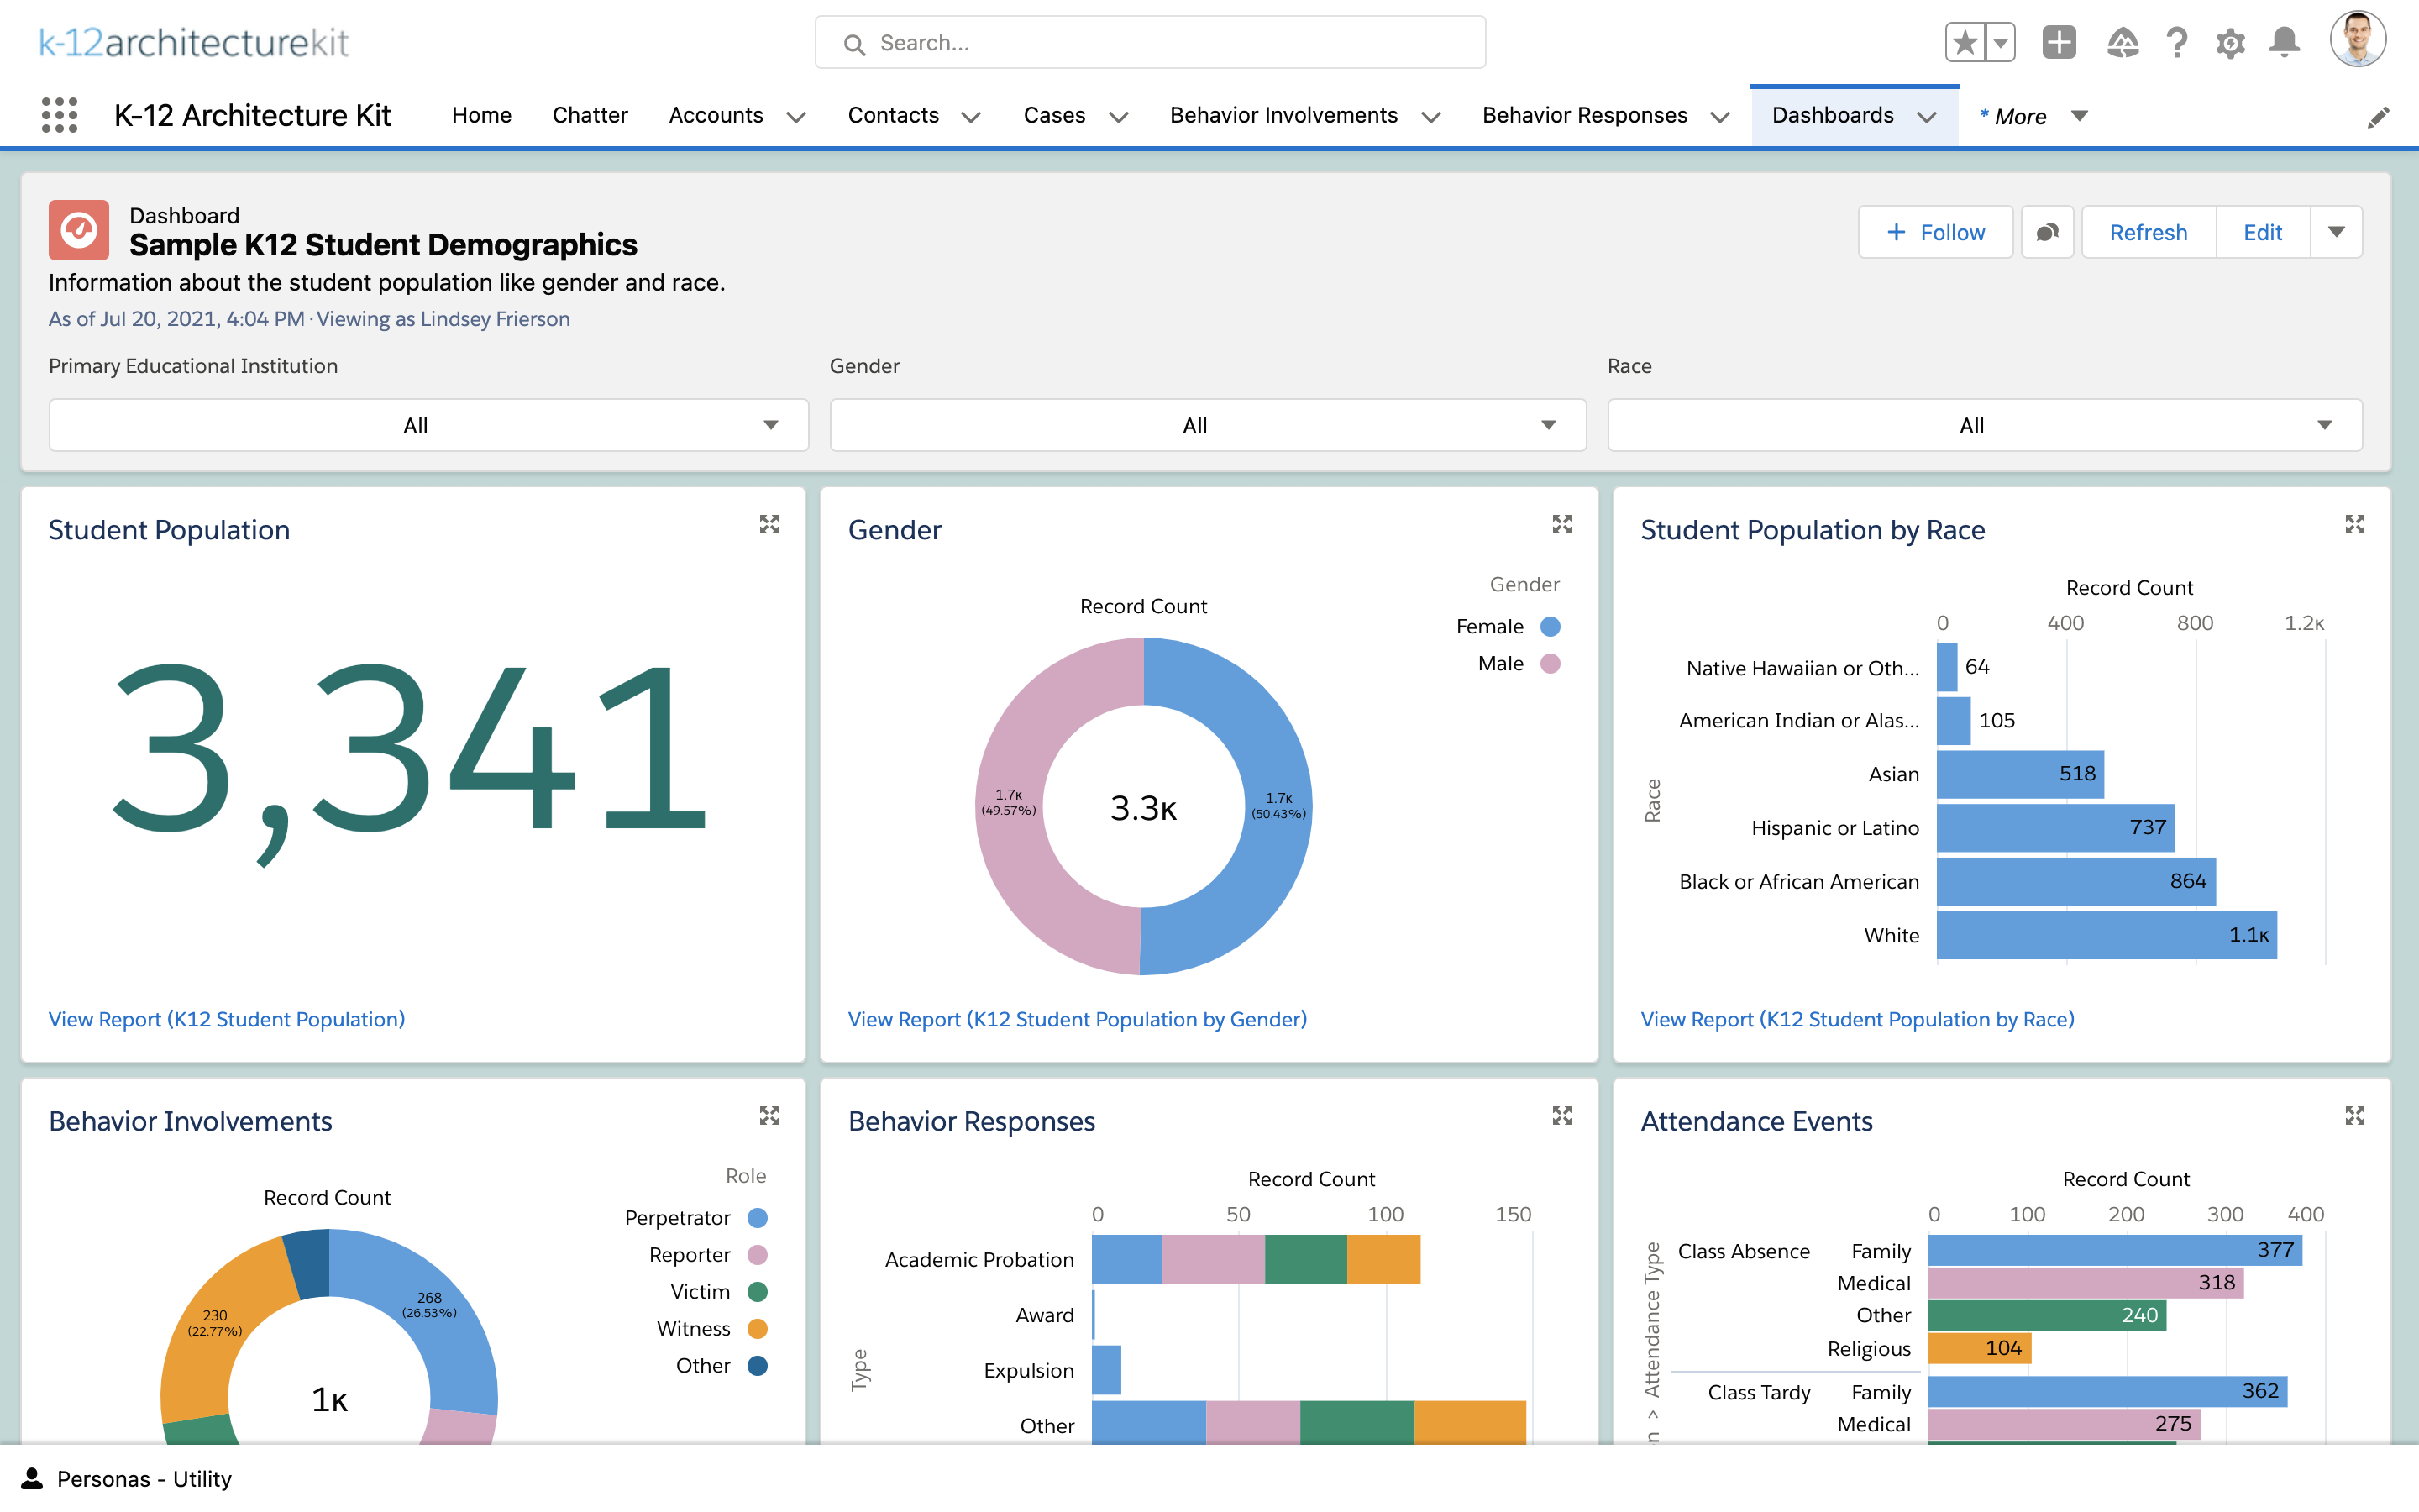
Task: Click into the Search field
Action: 1148,42
